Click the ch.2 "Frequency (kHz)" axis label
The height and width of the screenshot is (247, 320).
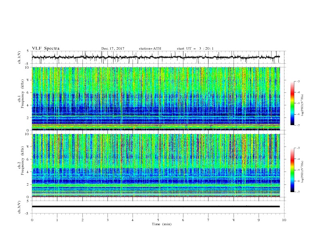coord(23,161)
